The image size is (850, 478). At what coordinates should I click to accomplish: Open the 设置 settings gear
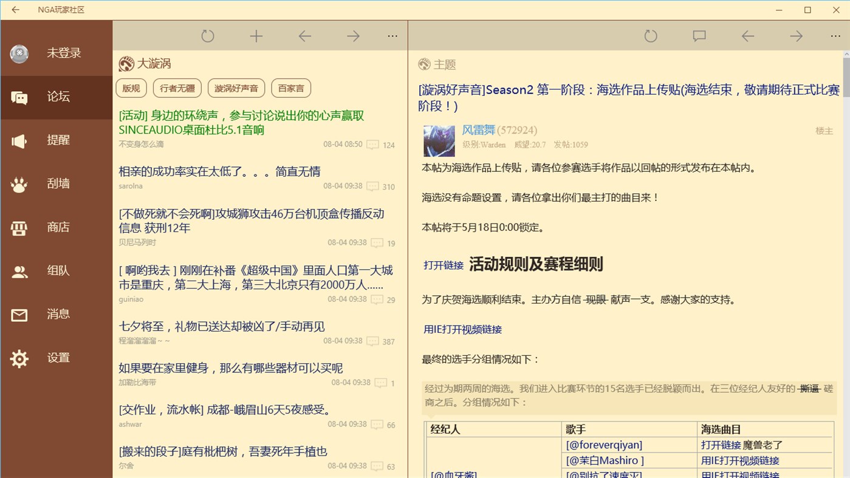tap(57, 358)
